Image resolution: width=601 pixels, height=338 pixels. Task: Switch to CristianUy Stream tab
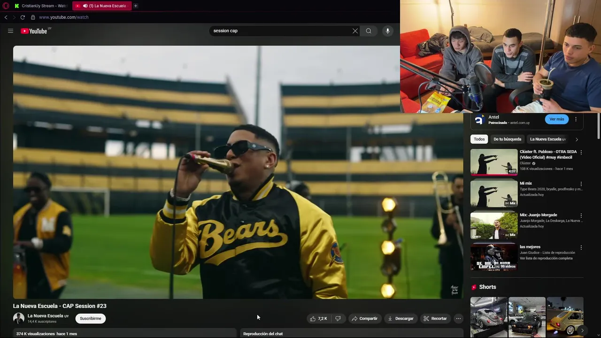coord(40,6)
